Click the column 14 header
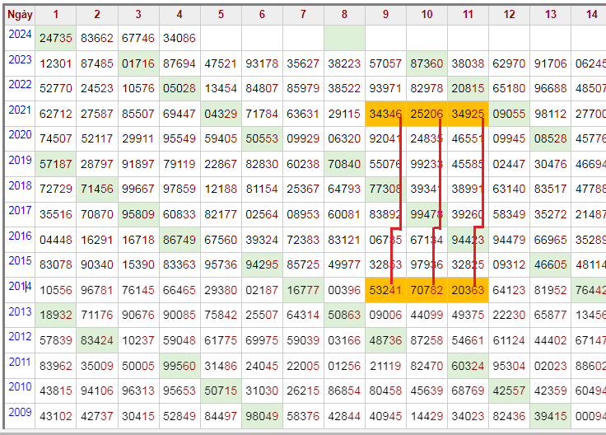This screenshot has height=435, width=606. click(591, 15)
